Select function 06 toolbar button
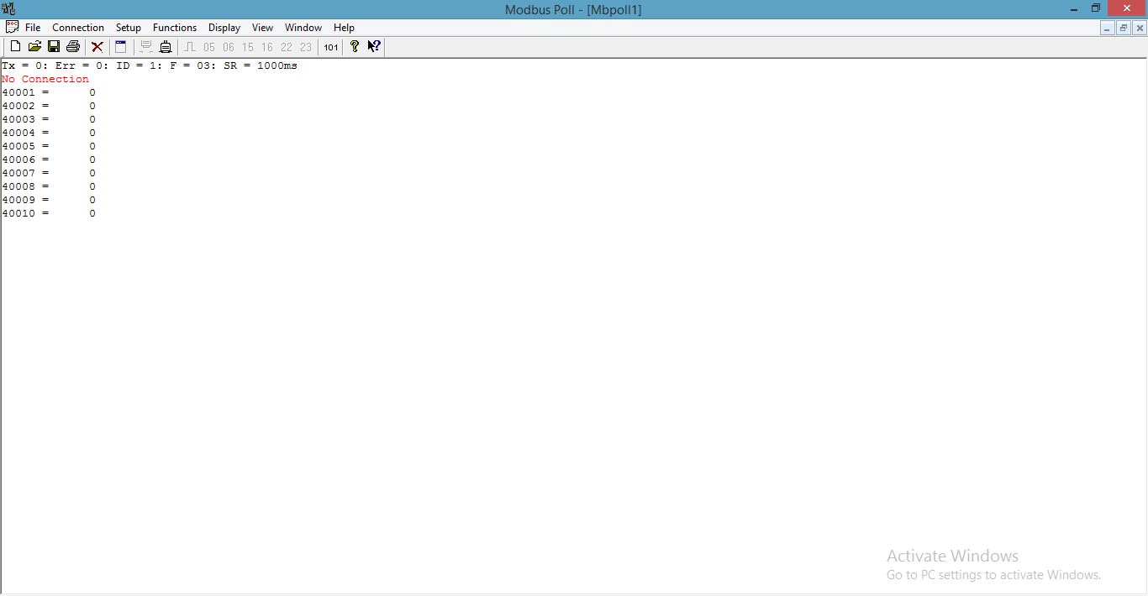 tap(229, 47)
